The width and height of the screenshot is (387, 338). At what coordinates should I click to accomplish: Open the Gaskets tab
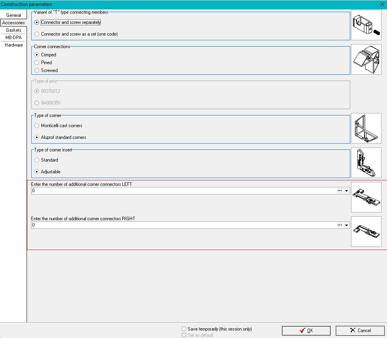click(13, 30)
